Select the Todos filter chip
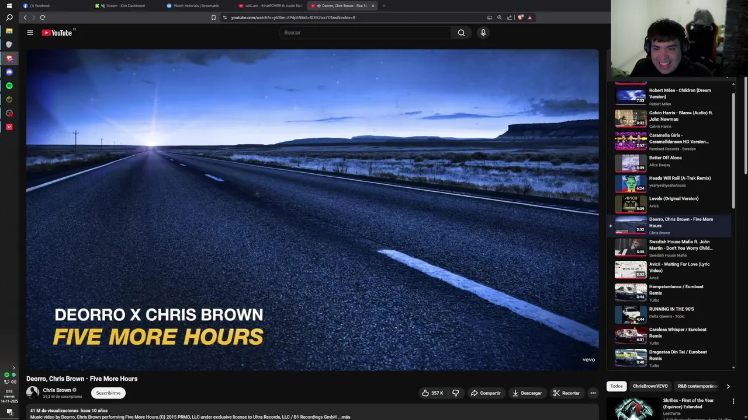This screenshot has height=420, width=748. tap(617, 386)
